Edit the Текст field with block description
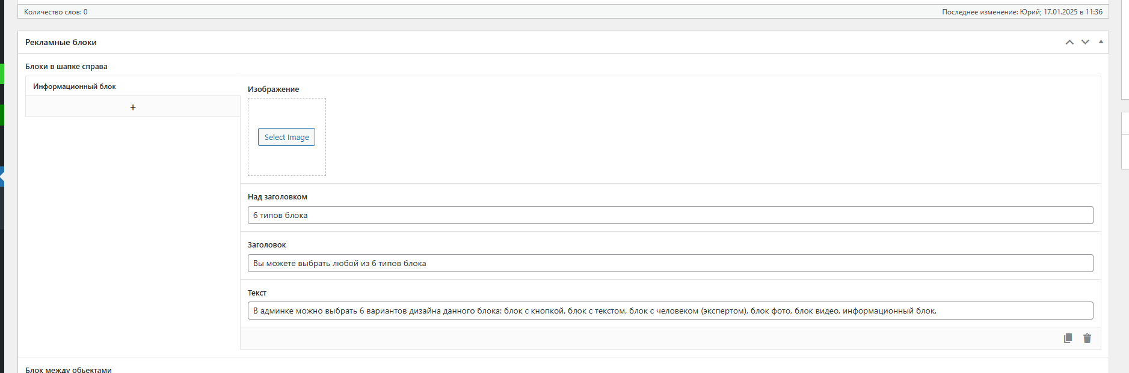 (669, 311)
